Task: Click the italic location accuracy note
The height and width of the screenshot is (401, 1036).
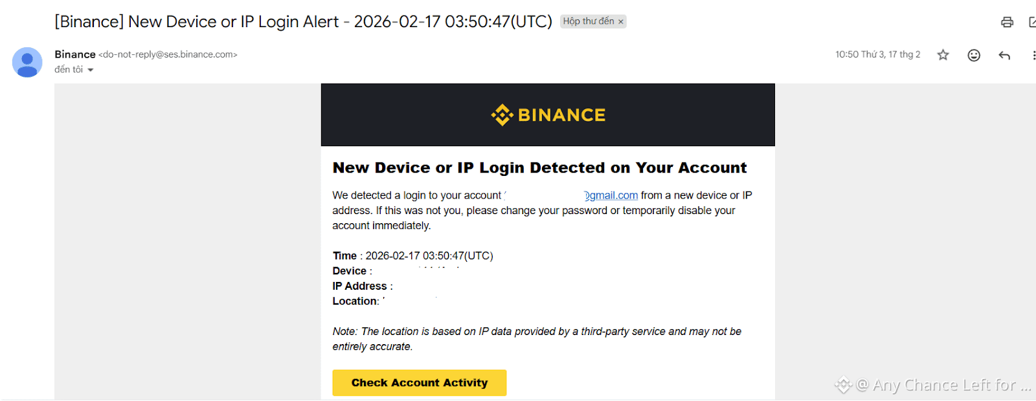Action: coord(537,339)
